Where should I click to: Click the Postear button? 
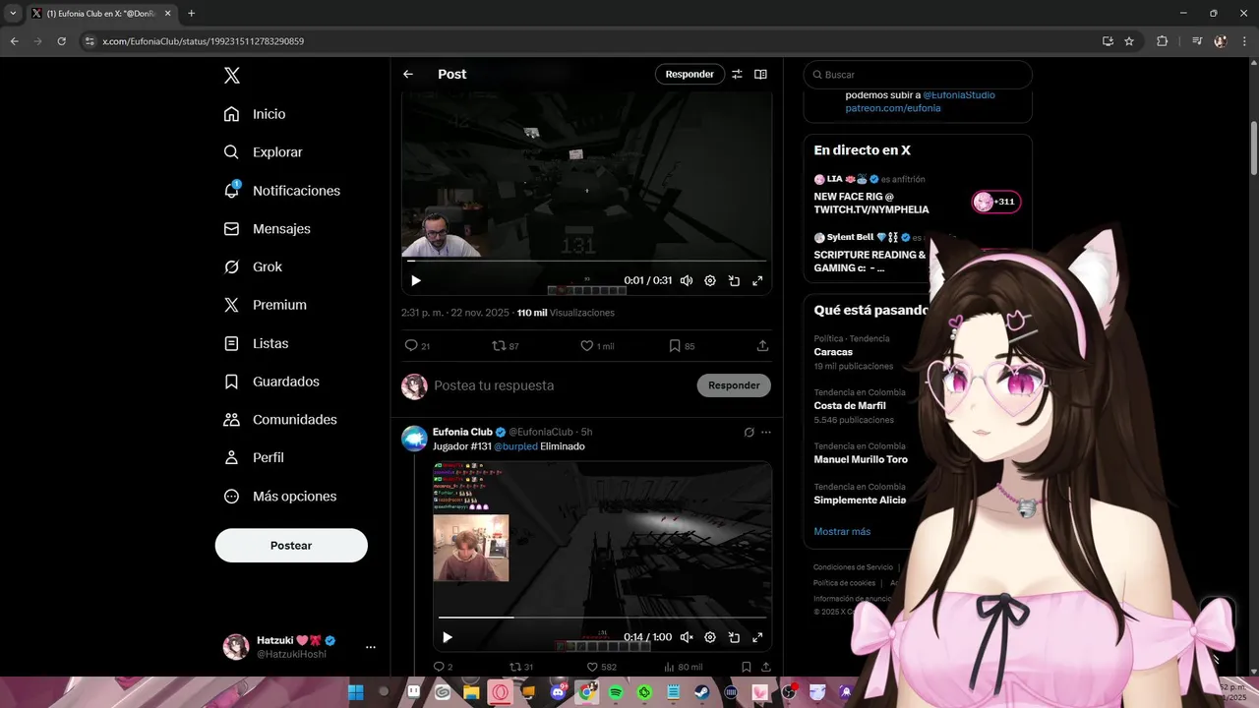click(x=291, y=545)
